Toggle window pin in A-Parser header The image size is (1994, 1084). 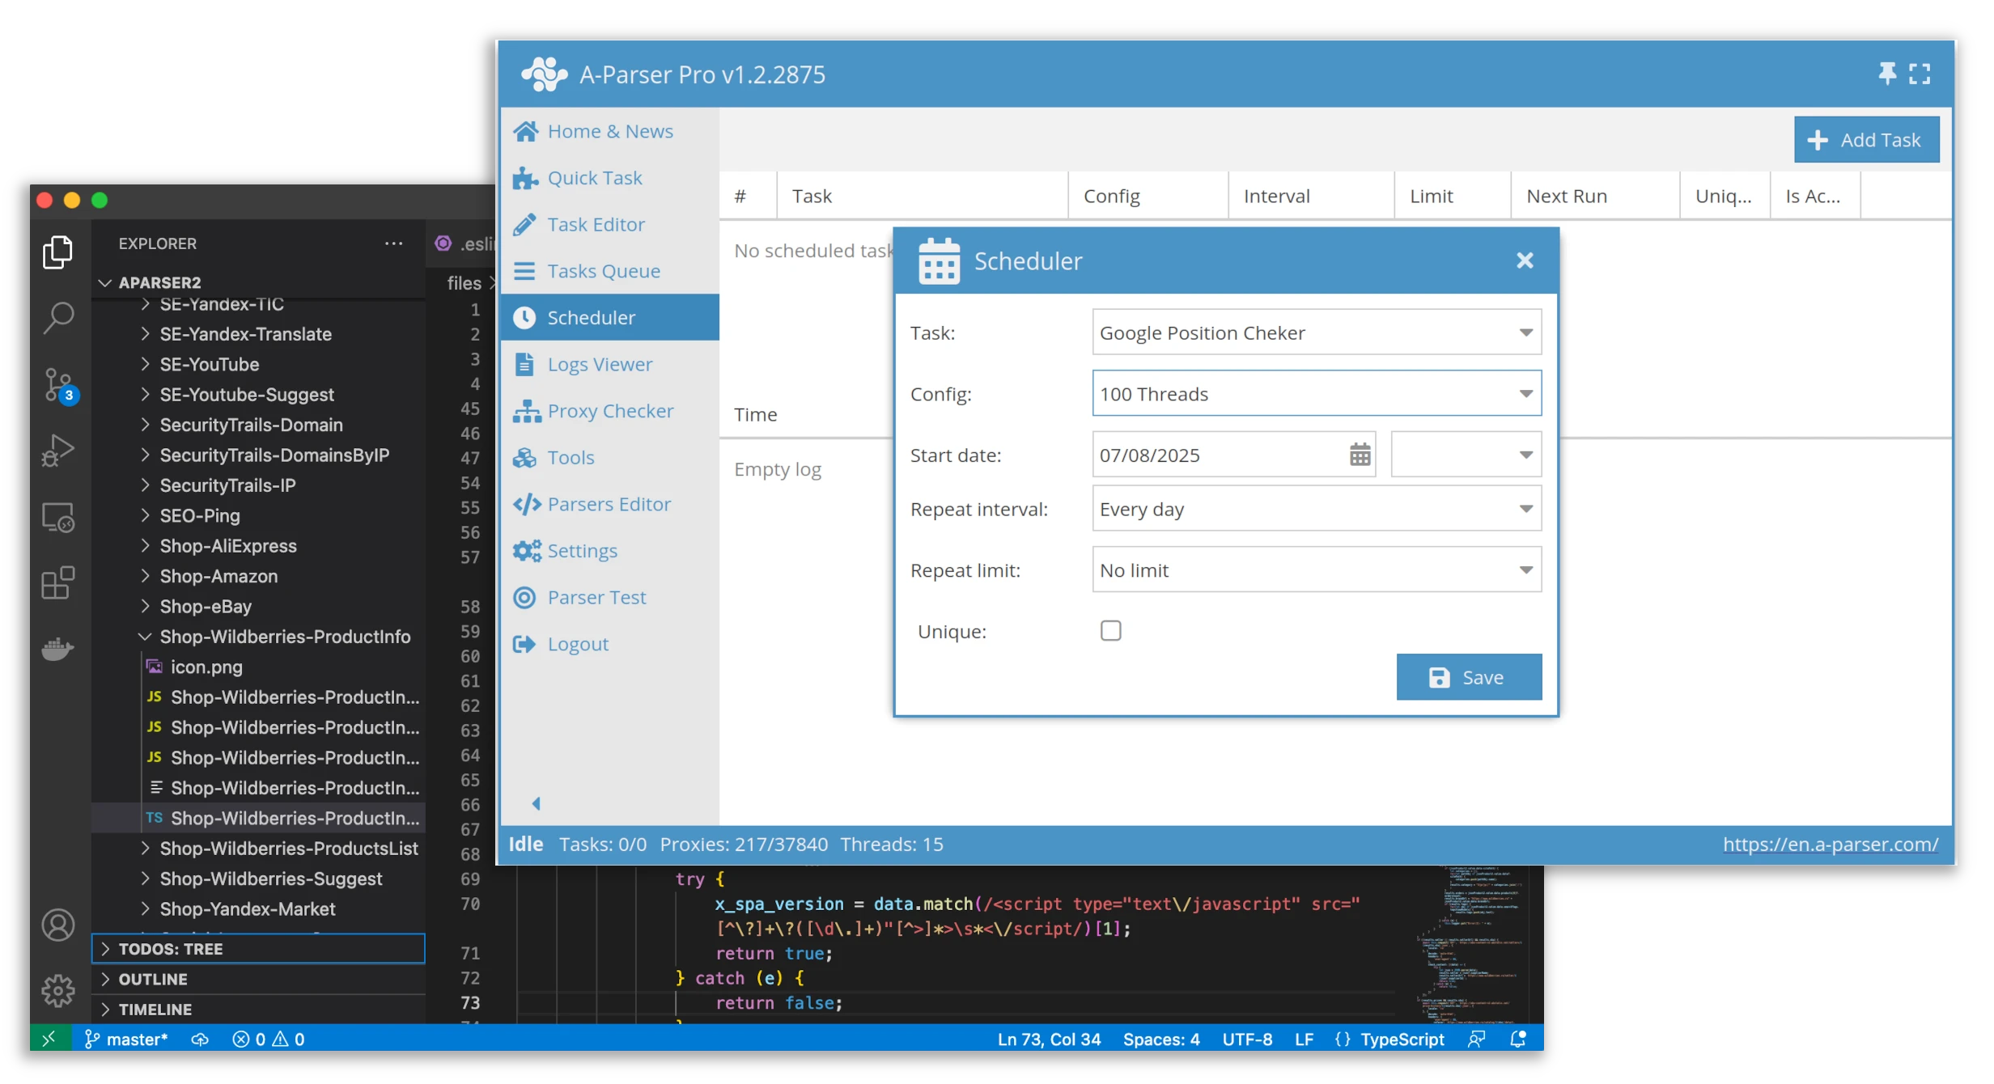click(x=1887, y=74)
